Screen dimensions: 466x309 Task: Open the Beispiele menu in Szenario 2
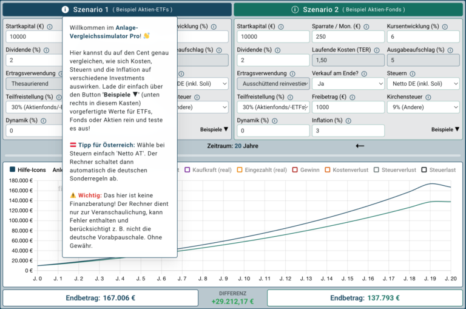pos(445,129)
